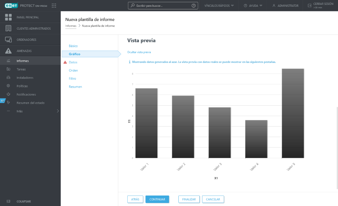Click the vertical scrollbar of preview
Image resolution: width=338 pixels, height=206 pixels.
337,148
